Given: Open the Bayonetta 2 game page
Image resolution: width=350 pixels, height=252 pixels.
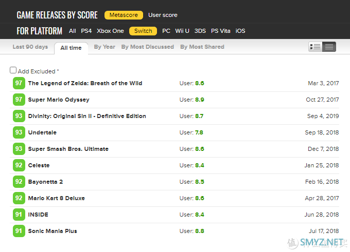Looking at the screenshot, I should [45, 182].
